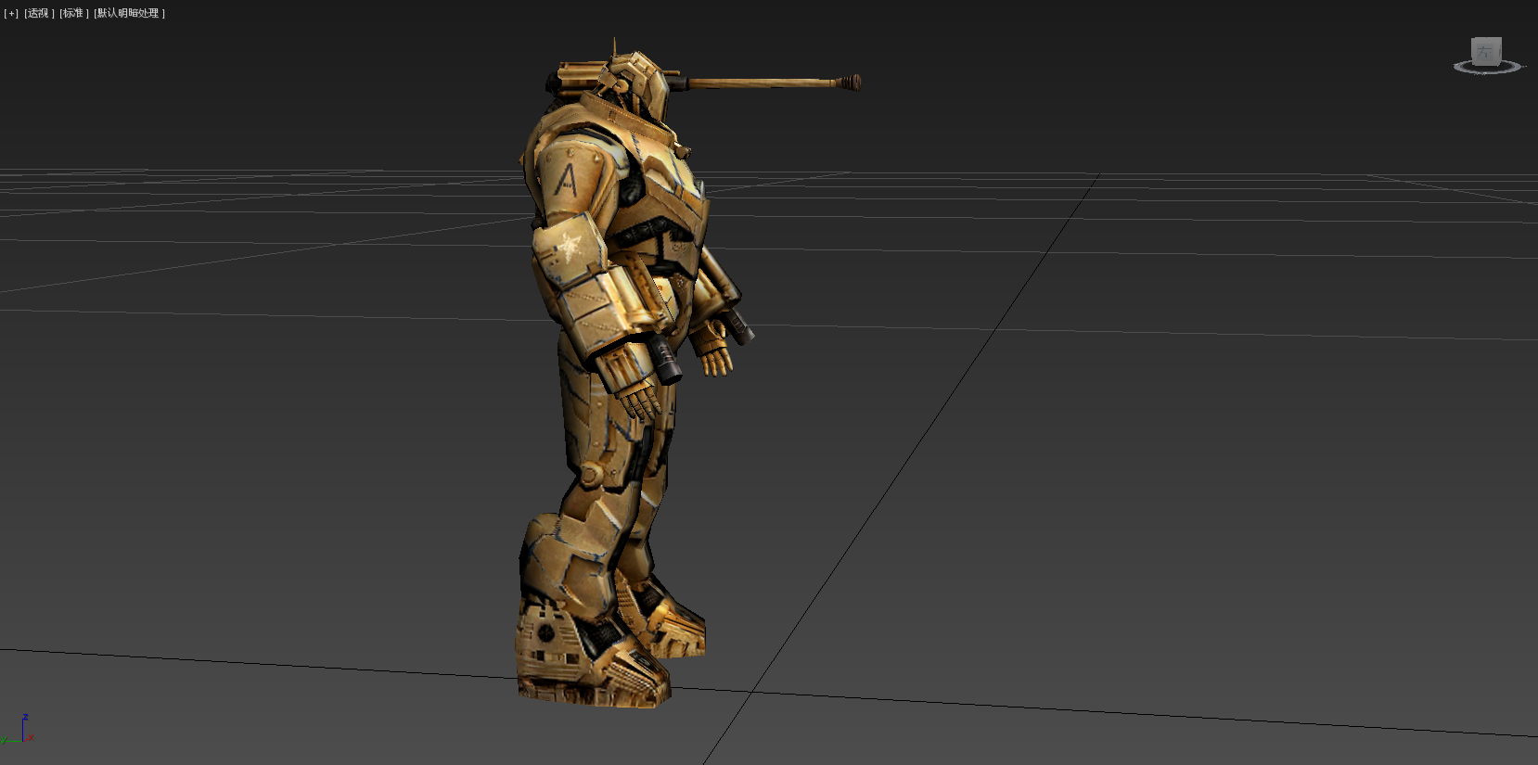The image size is (1538, 765).
Task: Click the letter A shoulder plate
Action: 567,176
